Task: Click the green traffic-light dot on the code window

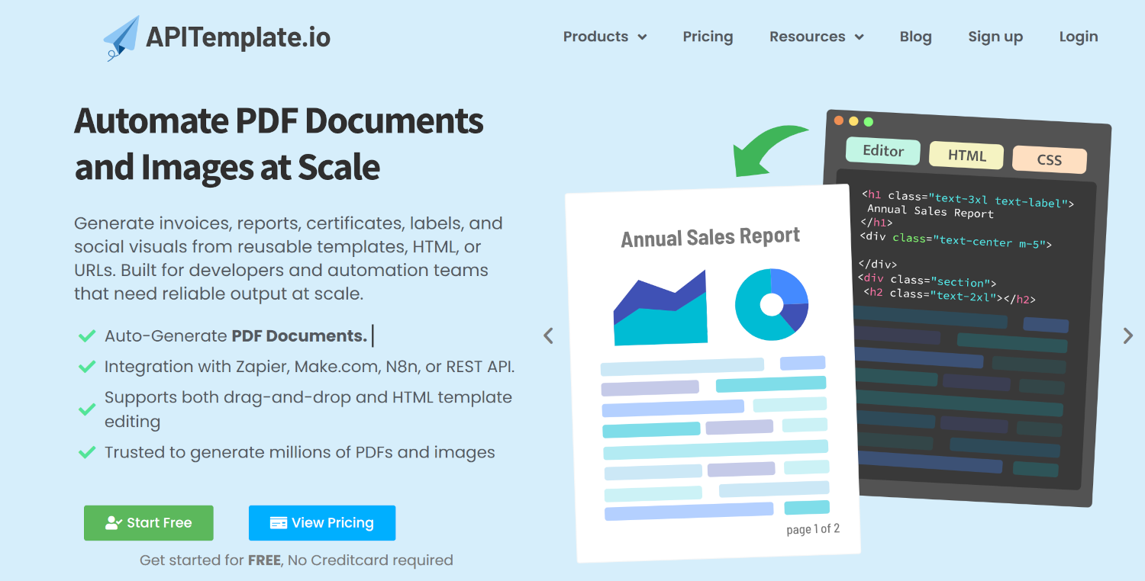Action: click(869, 120)
